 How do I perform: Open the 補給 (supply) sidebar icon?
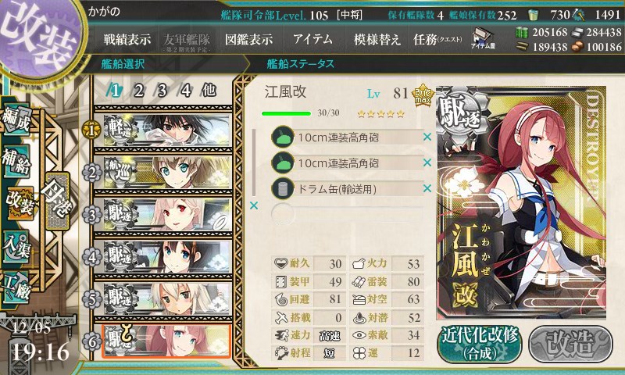16,160
